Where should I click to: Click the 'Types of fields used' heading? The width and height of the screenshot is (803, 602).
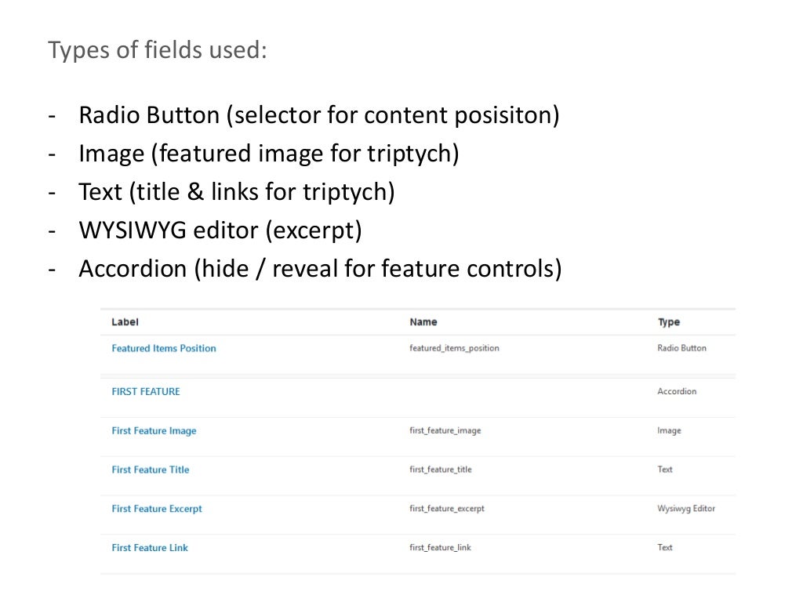(x=158, y=50)
